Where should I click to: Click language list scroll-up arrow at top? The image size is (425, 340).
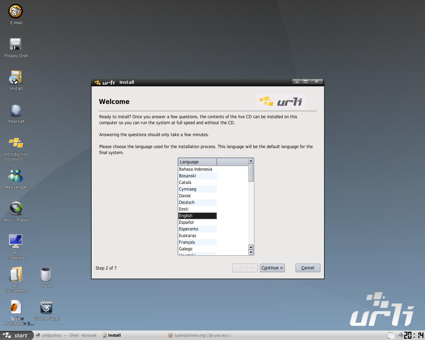click(x=251, y=161)
